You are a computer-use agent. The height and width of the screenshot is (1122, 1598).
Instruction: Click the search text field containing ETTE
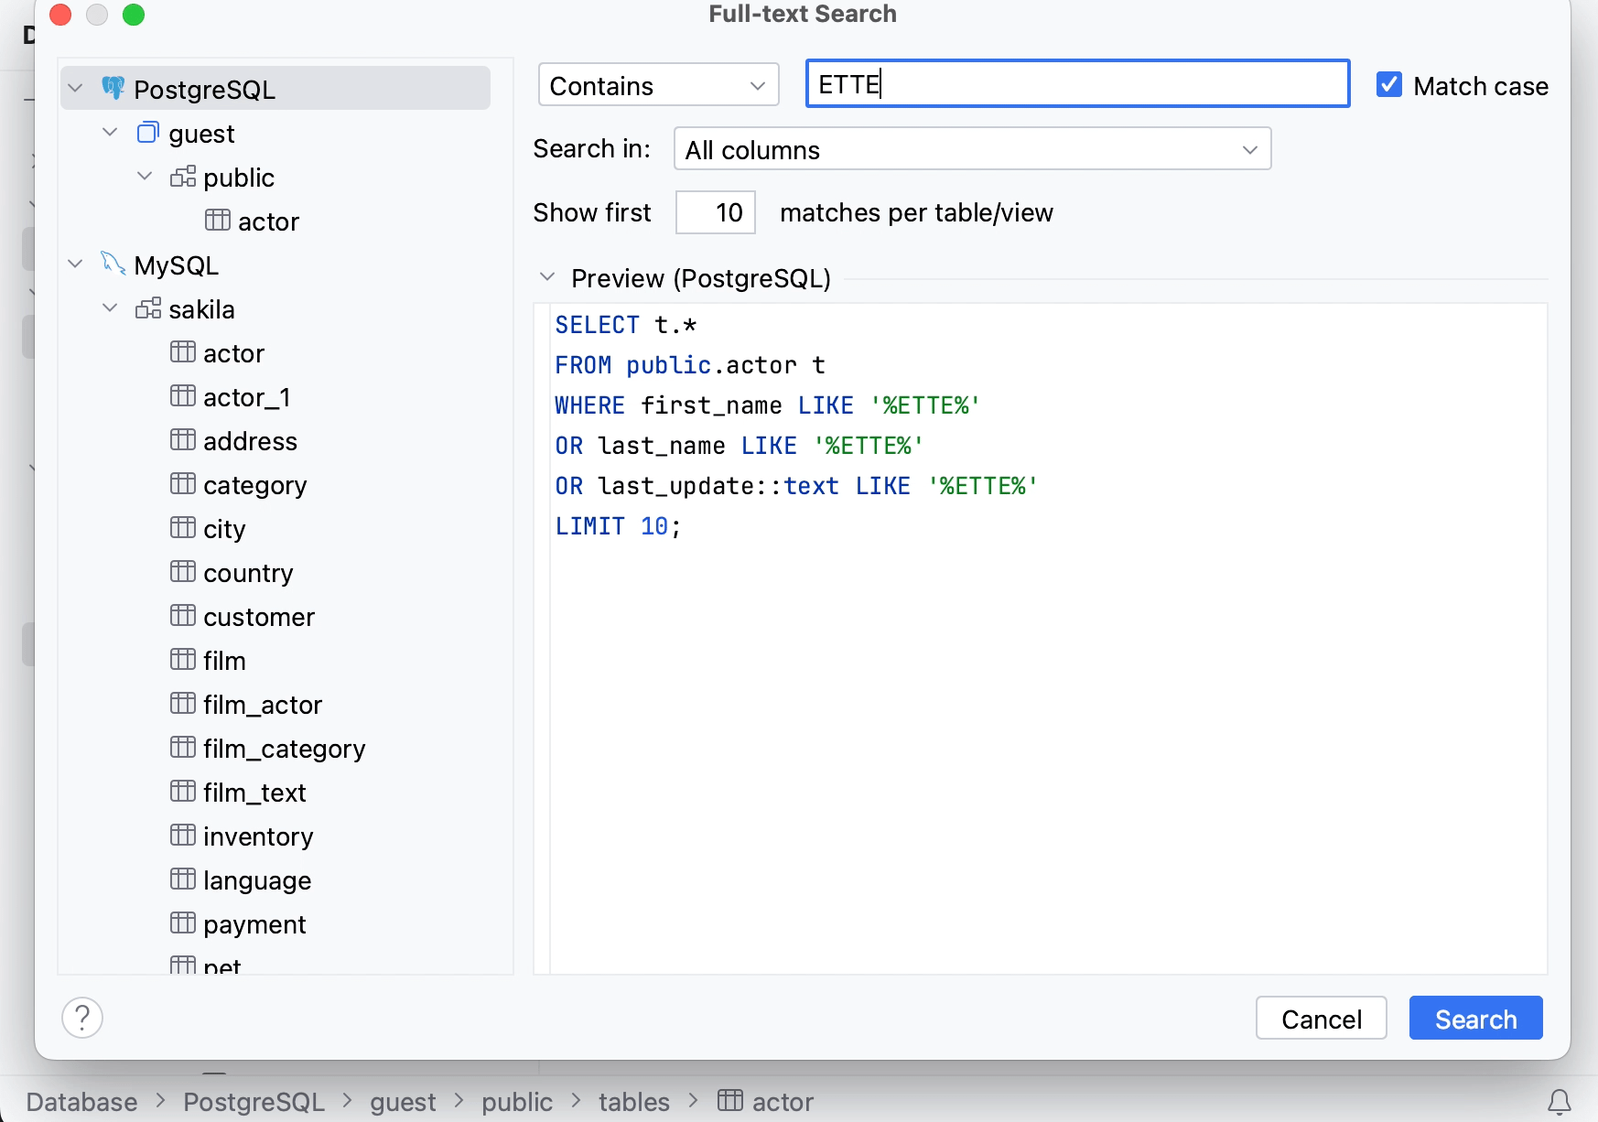point(1076,84)
